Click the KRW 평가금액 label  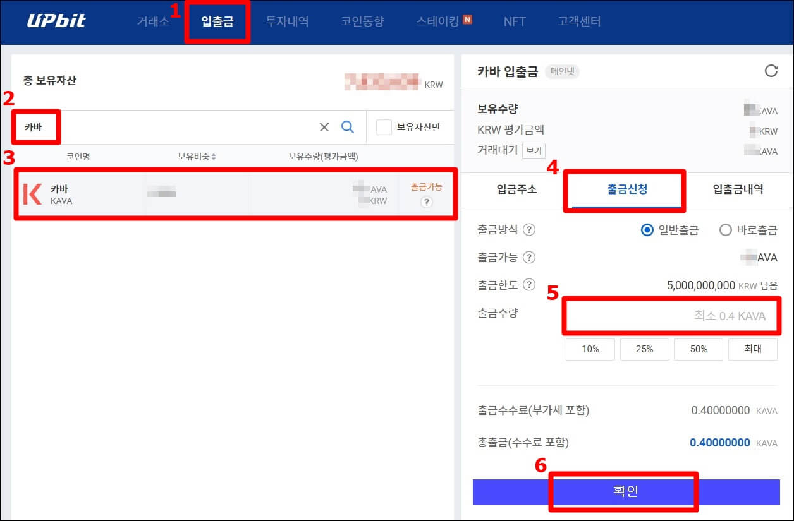(x=511, y=130)
